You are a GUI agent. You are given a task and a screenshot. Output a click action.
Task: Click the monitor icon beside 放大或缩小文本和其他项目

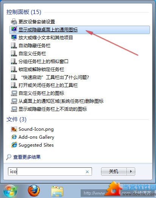(14, 37)
